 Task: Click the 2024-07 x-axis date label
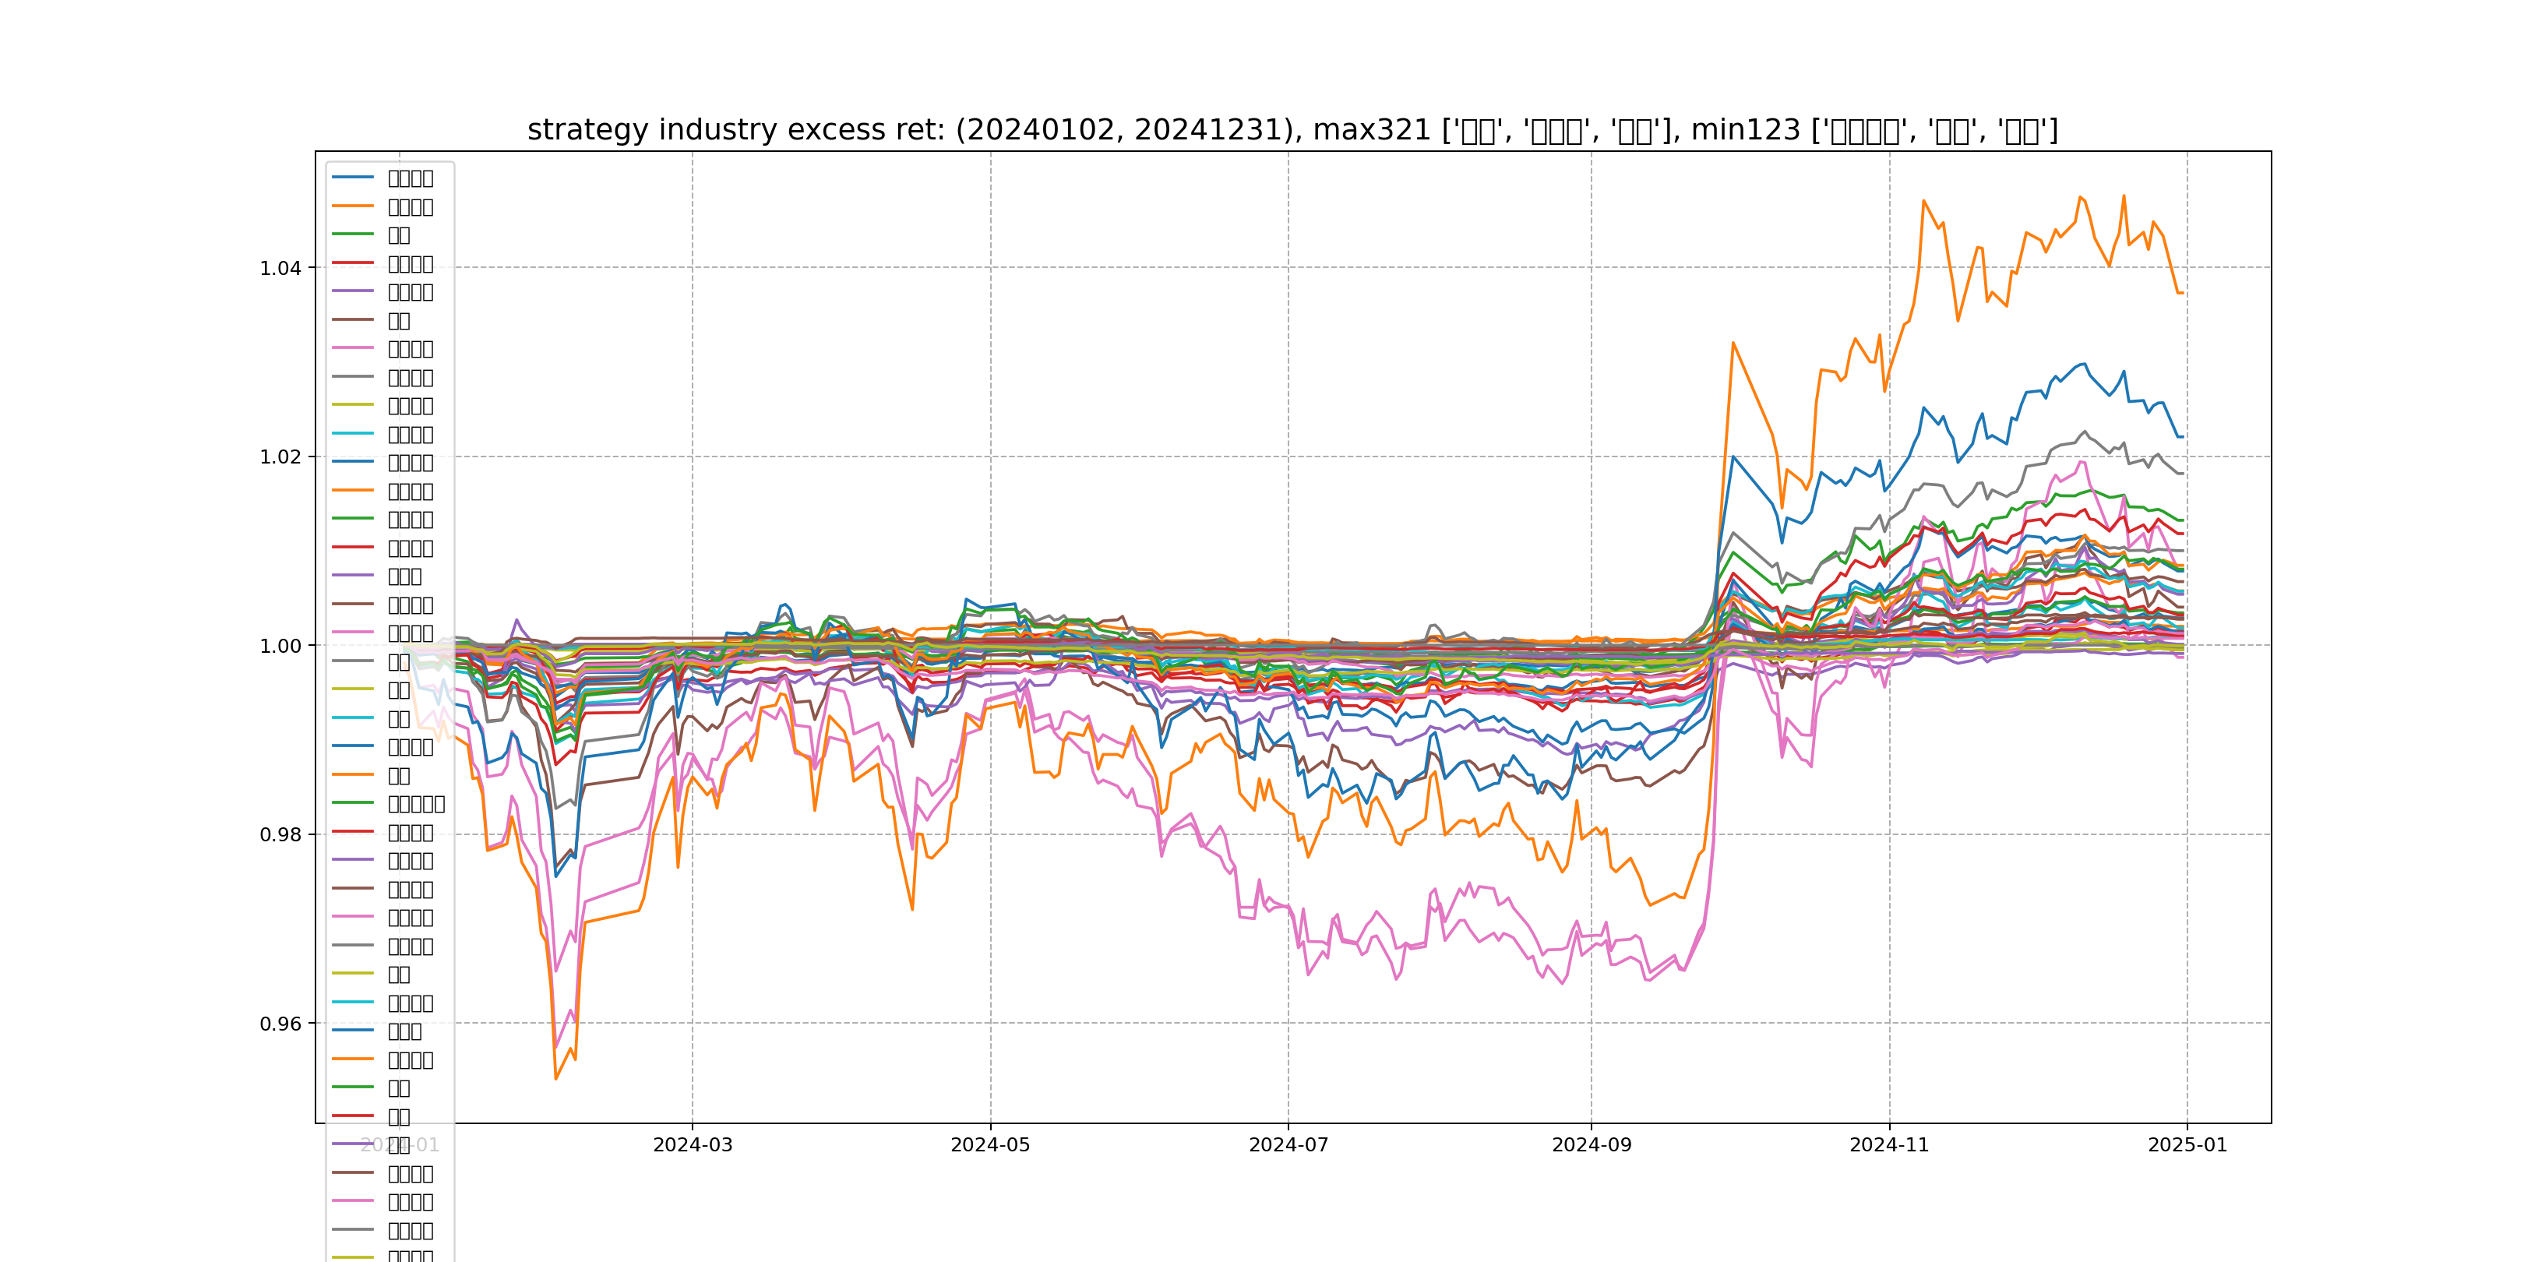click(x=1288, y=1145)
